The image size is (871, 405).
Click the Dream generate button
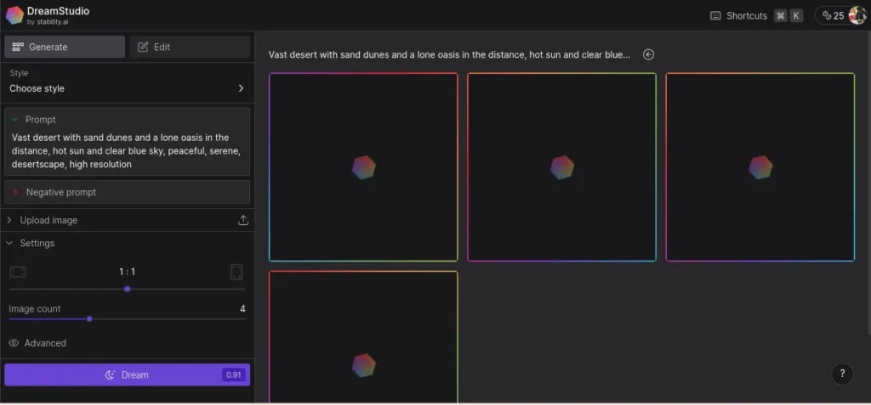tap(128, 375)
